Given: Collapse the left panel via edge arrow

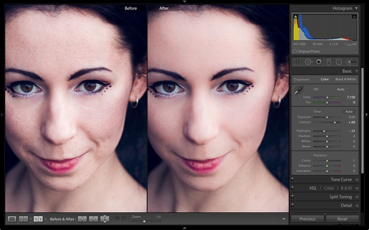Looking at the screenshot, I should click(x=2, y=115).
